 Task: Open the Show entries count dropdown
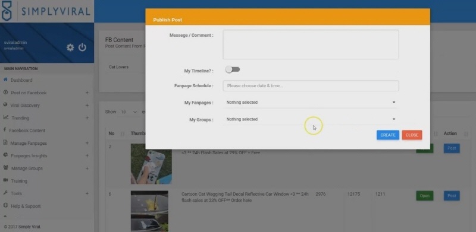pyautogui.click(x=129, y=112)
